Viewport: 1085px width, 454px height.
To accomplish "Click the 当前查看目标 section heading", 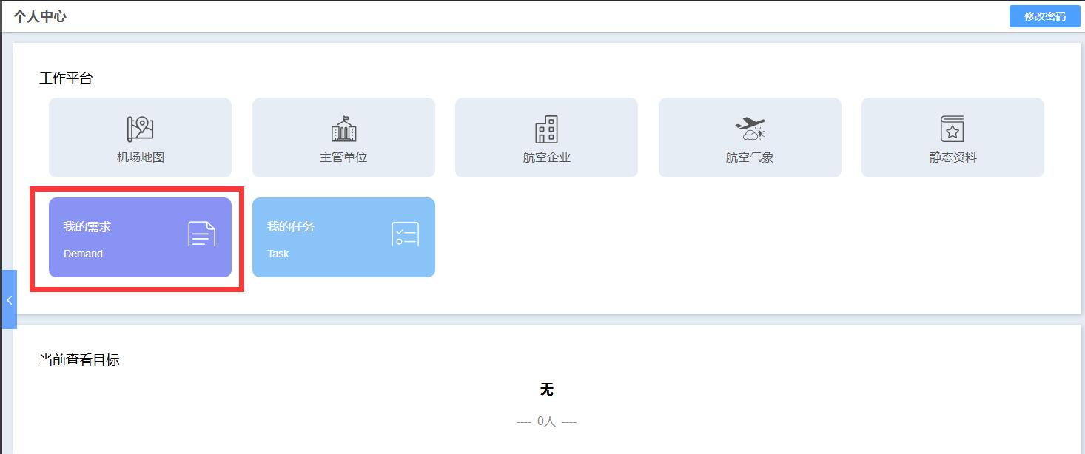I will coord(79,360).
